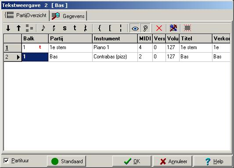Click the 'Bas' Verkor cell
Viewport: 234px width, 168px height.
point(221,57)
